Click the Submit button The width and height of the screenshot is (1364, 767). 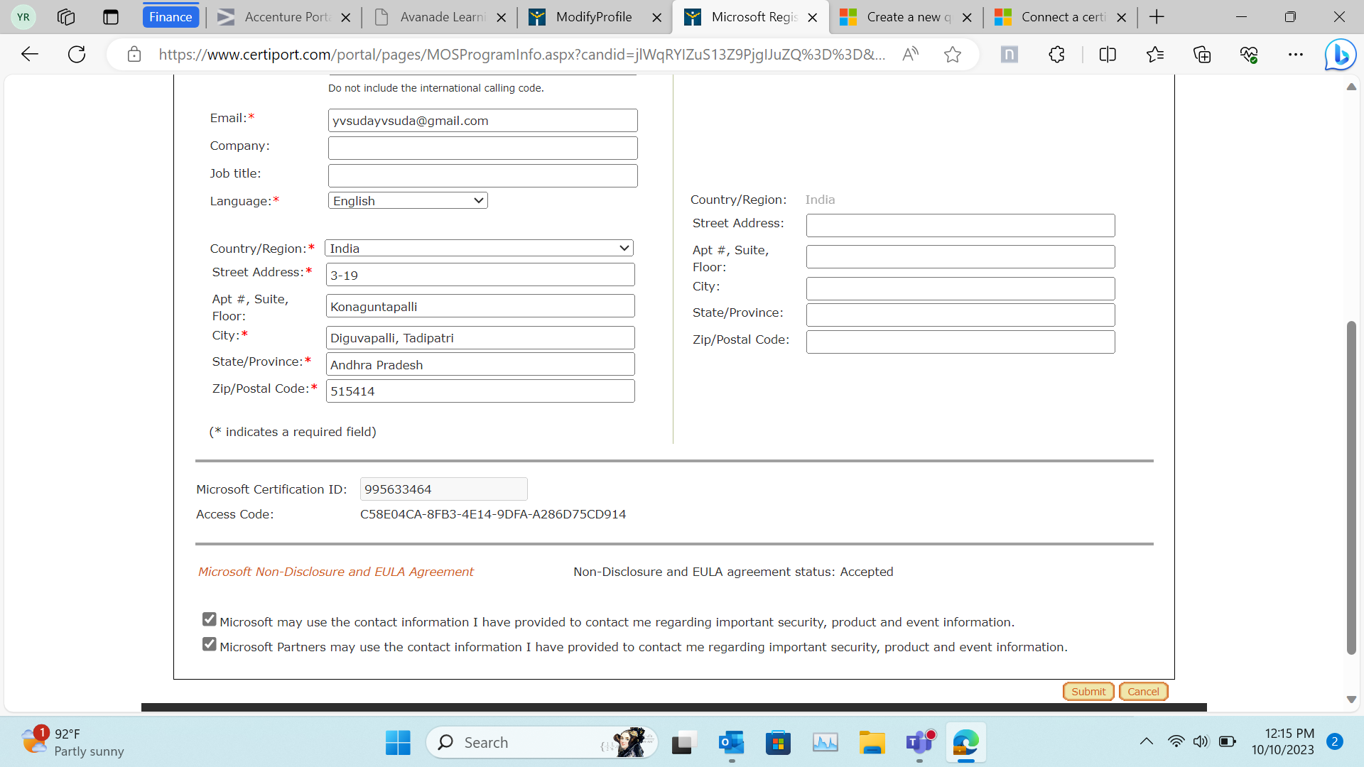pos(1088,691)
